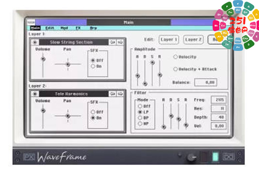Screen dimensions: 259x176
Task: Set filter Mode to BP
Action: click(140, 118)
